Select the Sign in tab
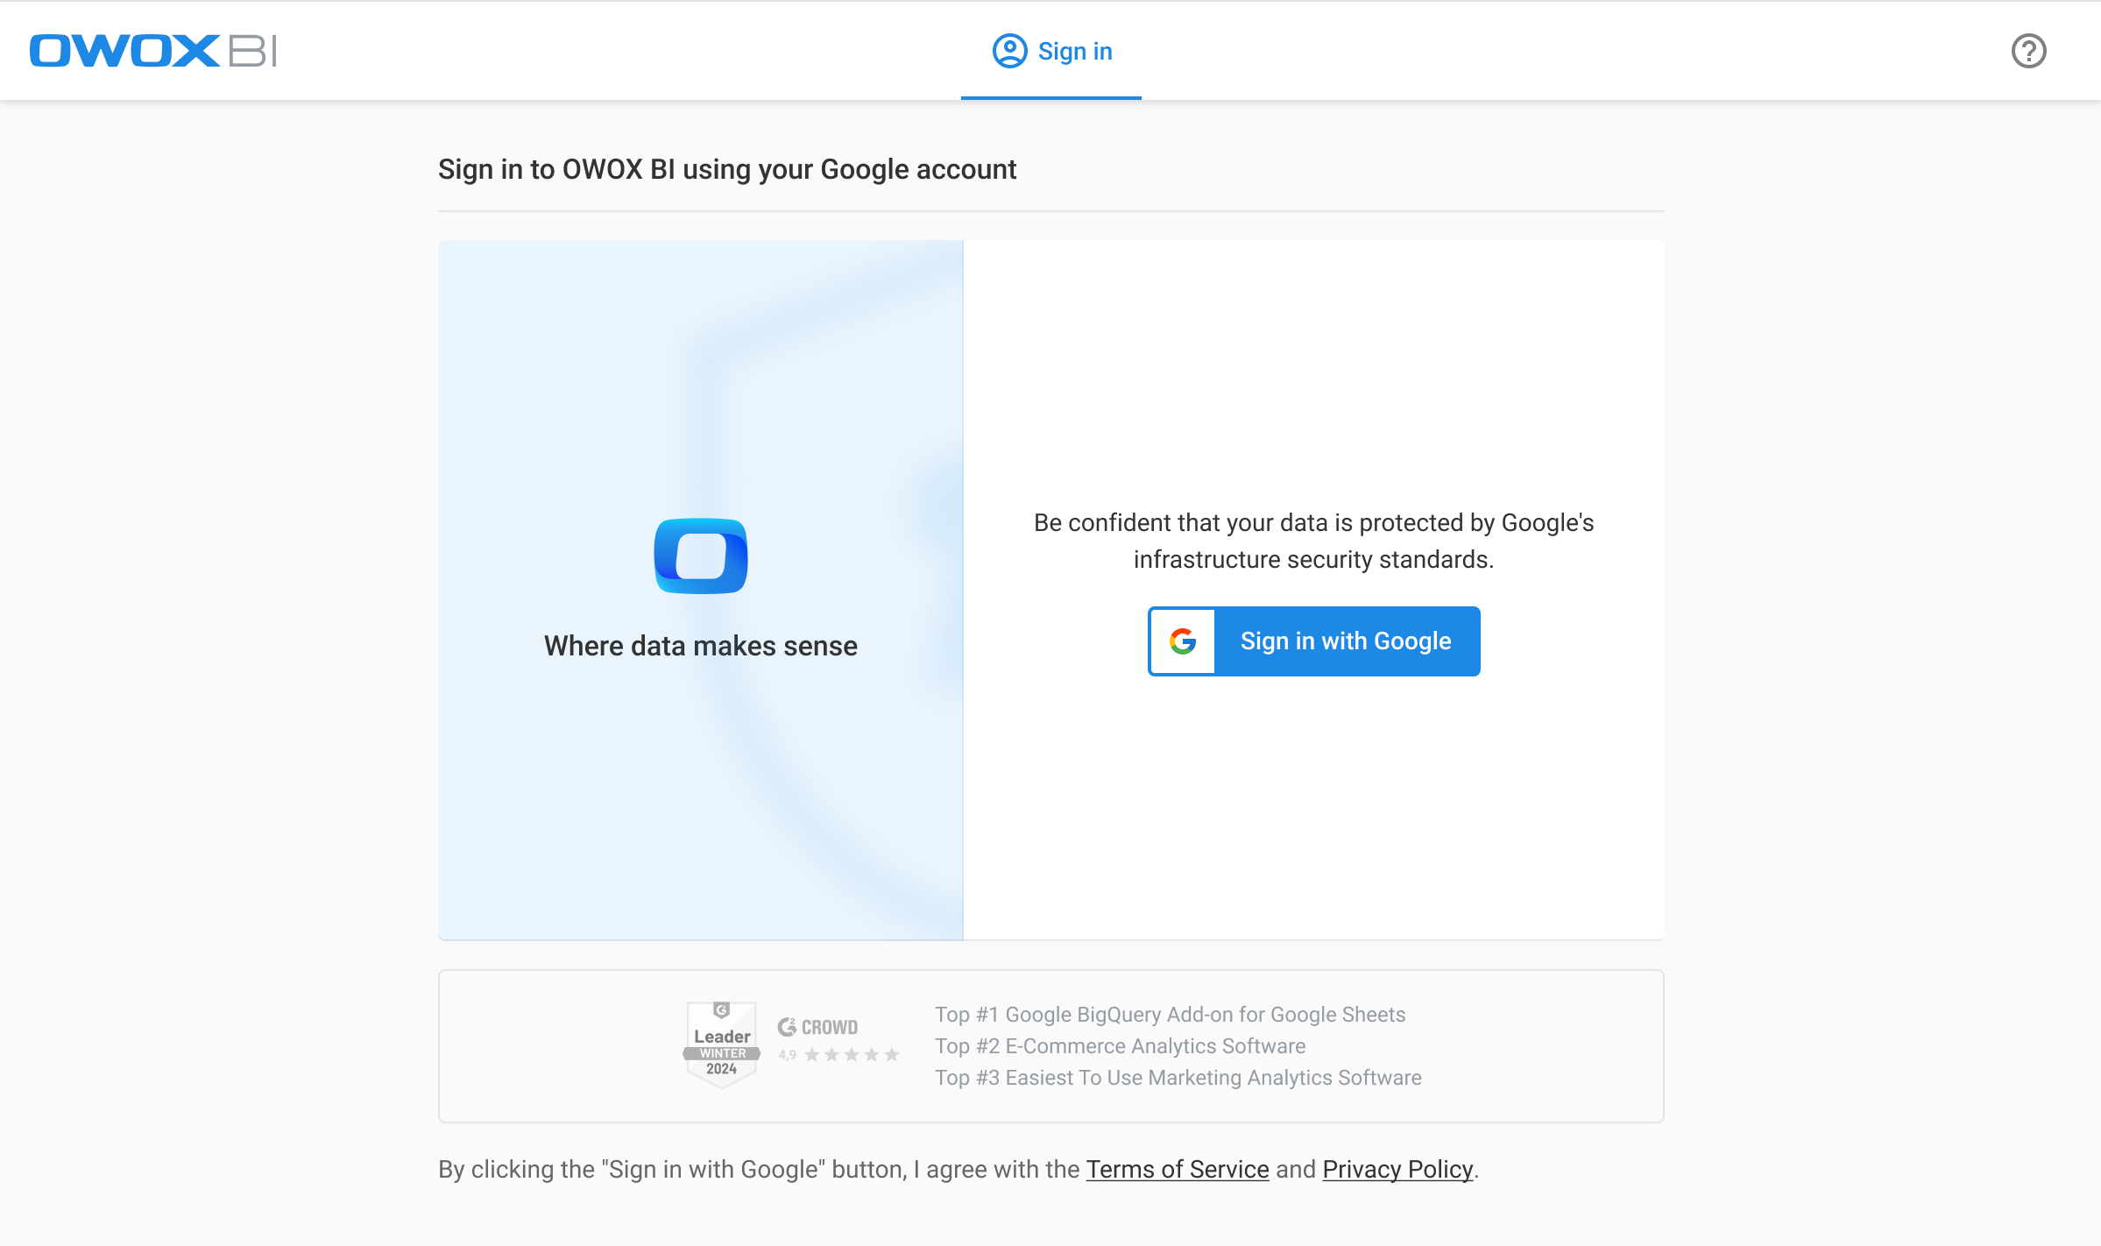This screenshot has width=2101, height=1246. point(1051,51)
